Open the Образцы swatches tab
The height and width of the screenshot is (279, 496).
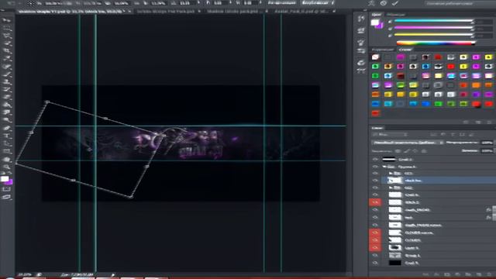tap(396, 15)
